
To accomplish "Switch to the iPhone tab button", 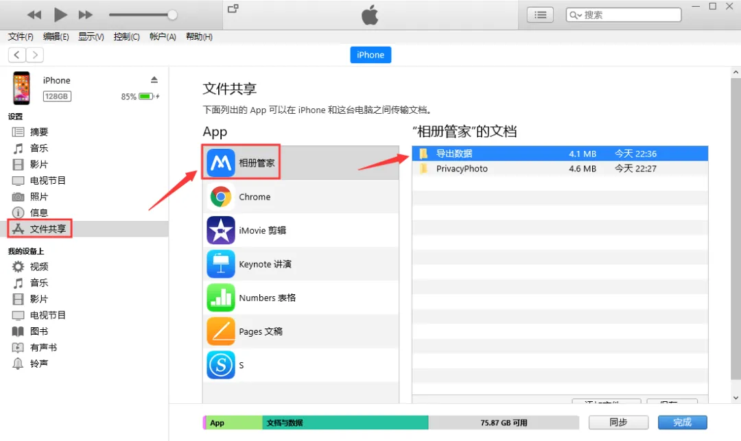I will [x=370, y=55].
